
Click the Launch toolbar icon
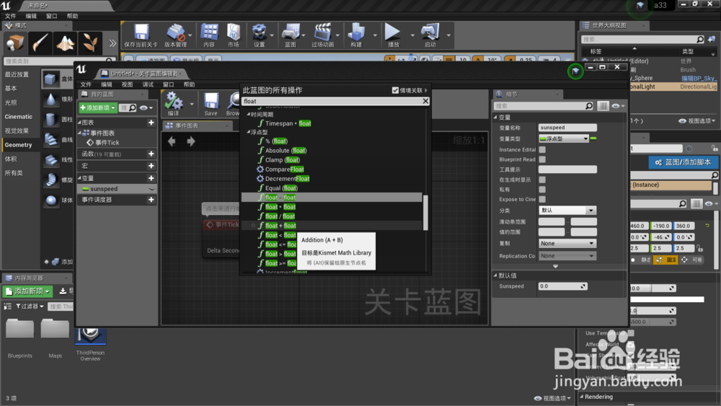coord(430,32)
